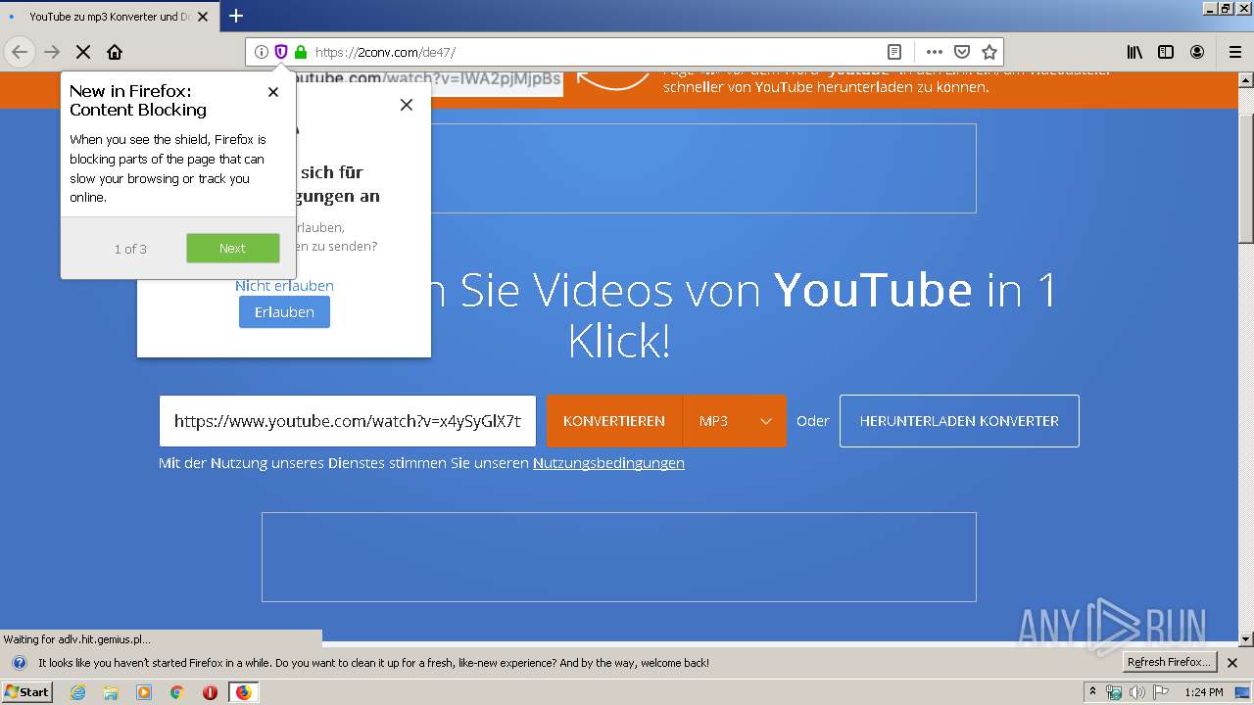The width and height of the screenshot is (1254, 705).
Task: Click the taskbar clock 1:24 PM
Action: [x=1203, y=692]
